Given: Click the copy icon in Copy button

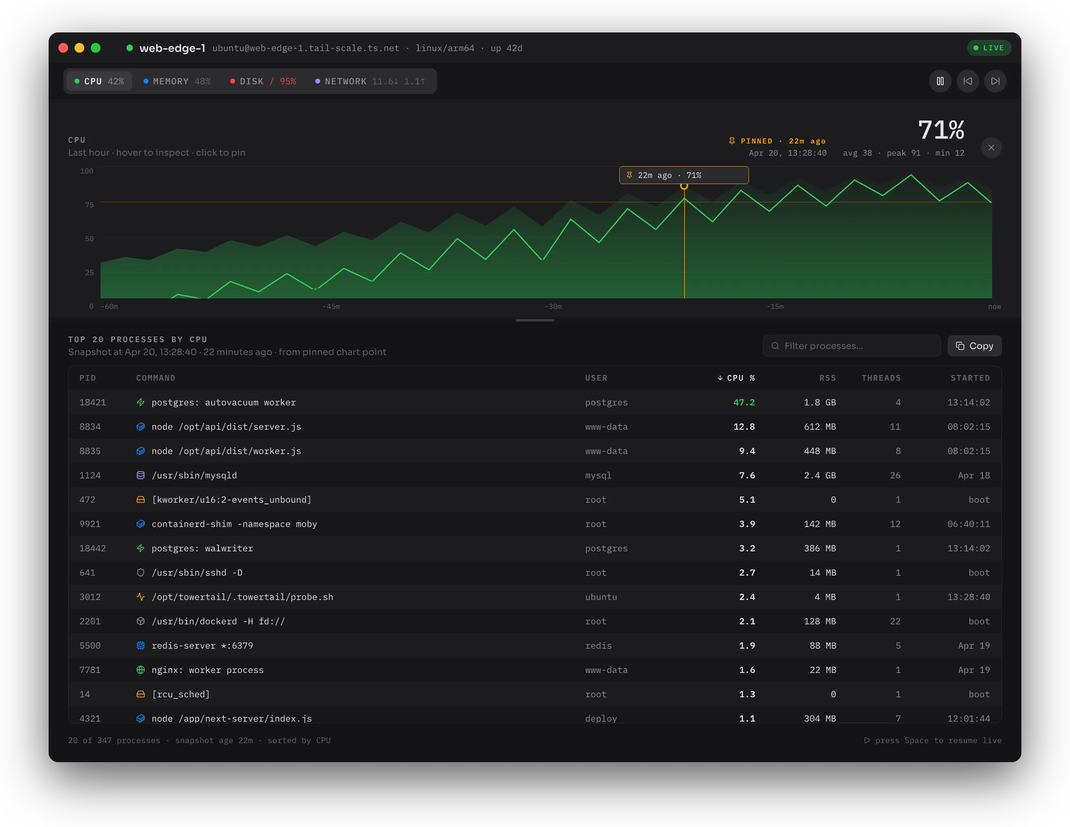Looking at the screenshot, I should (960, 346).
